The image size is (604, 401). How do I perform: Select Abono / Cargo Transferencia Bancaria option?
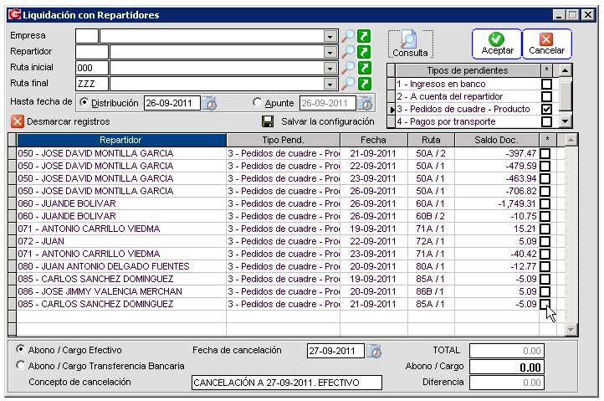[x=20, y=365]
